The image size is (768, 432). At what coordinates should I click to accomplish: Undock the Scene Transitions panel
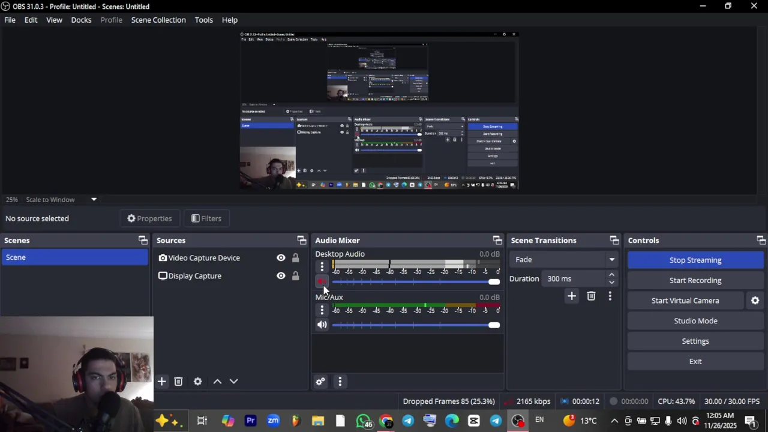coord(614,241)
